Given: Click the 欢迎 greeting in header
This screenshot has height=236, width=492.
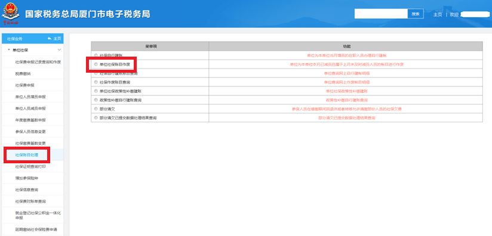Looking at the screenshot, I should (454, 14).
